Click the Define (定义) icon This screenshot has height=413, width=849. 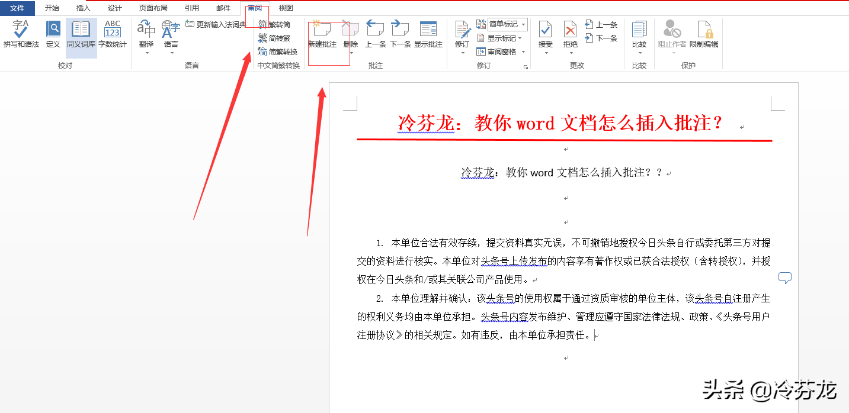pos(53,34)
